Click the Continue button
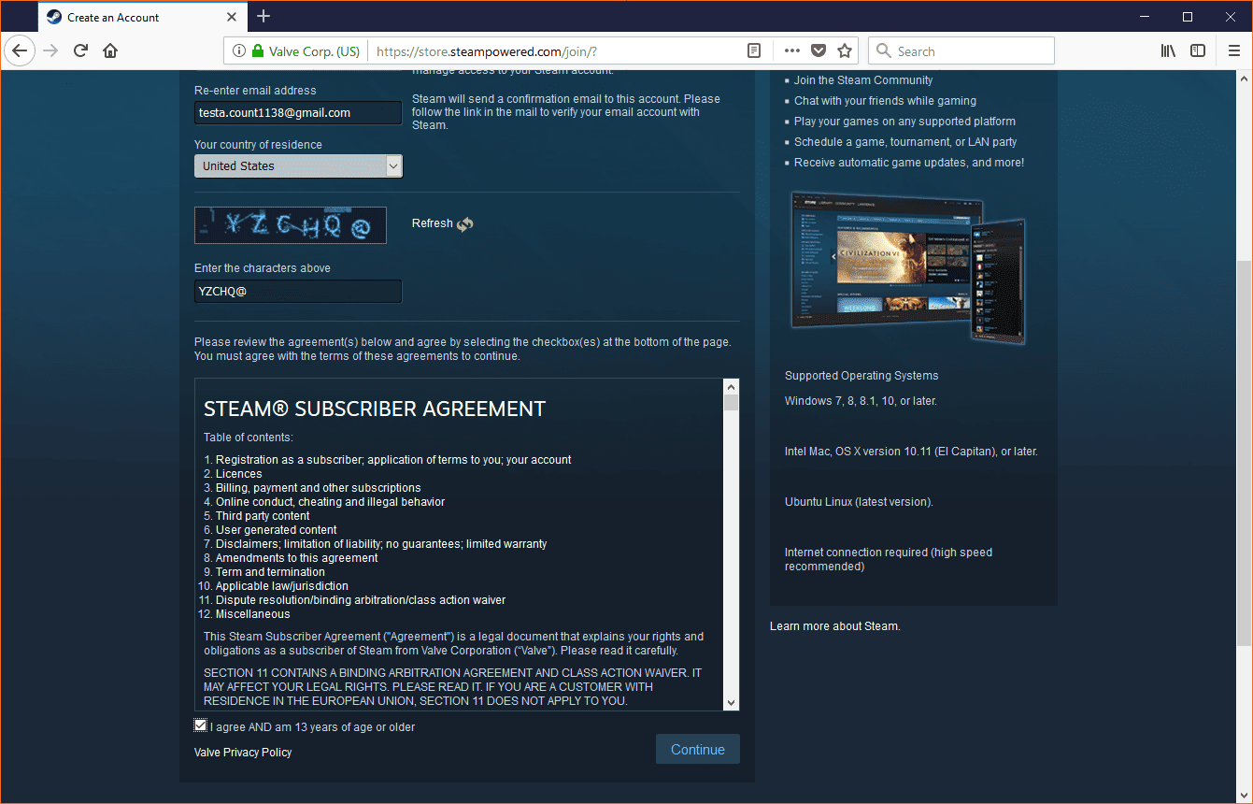Viewport: 1253px width, 804px height. click(x=698, y=750)
